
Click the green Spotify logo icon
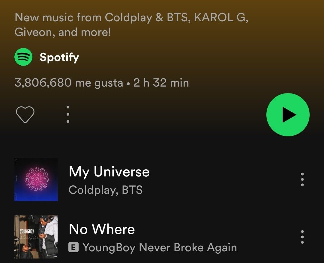point(23,57)
